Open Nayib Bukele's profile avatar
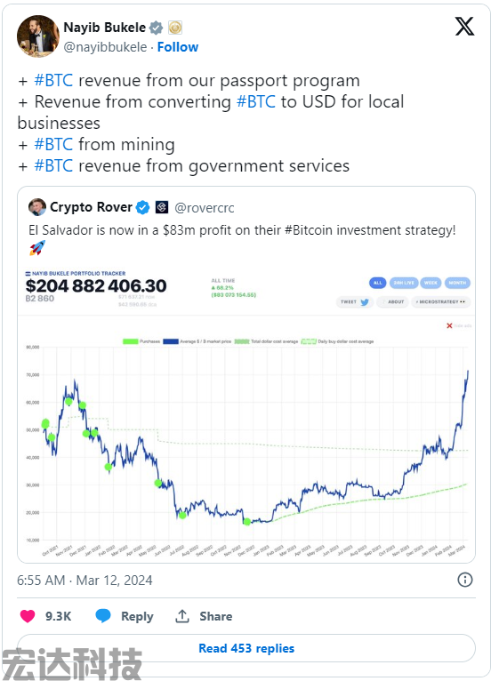 pos(38,36)
